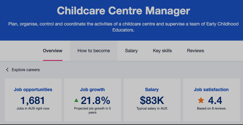Click the Job growth card heading
Screen dimensions: 243x125
[92, 89]
